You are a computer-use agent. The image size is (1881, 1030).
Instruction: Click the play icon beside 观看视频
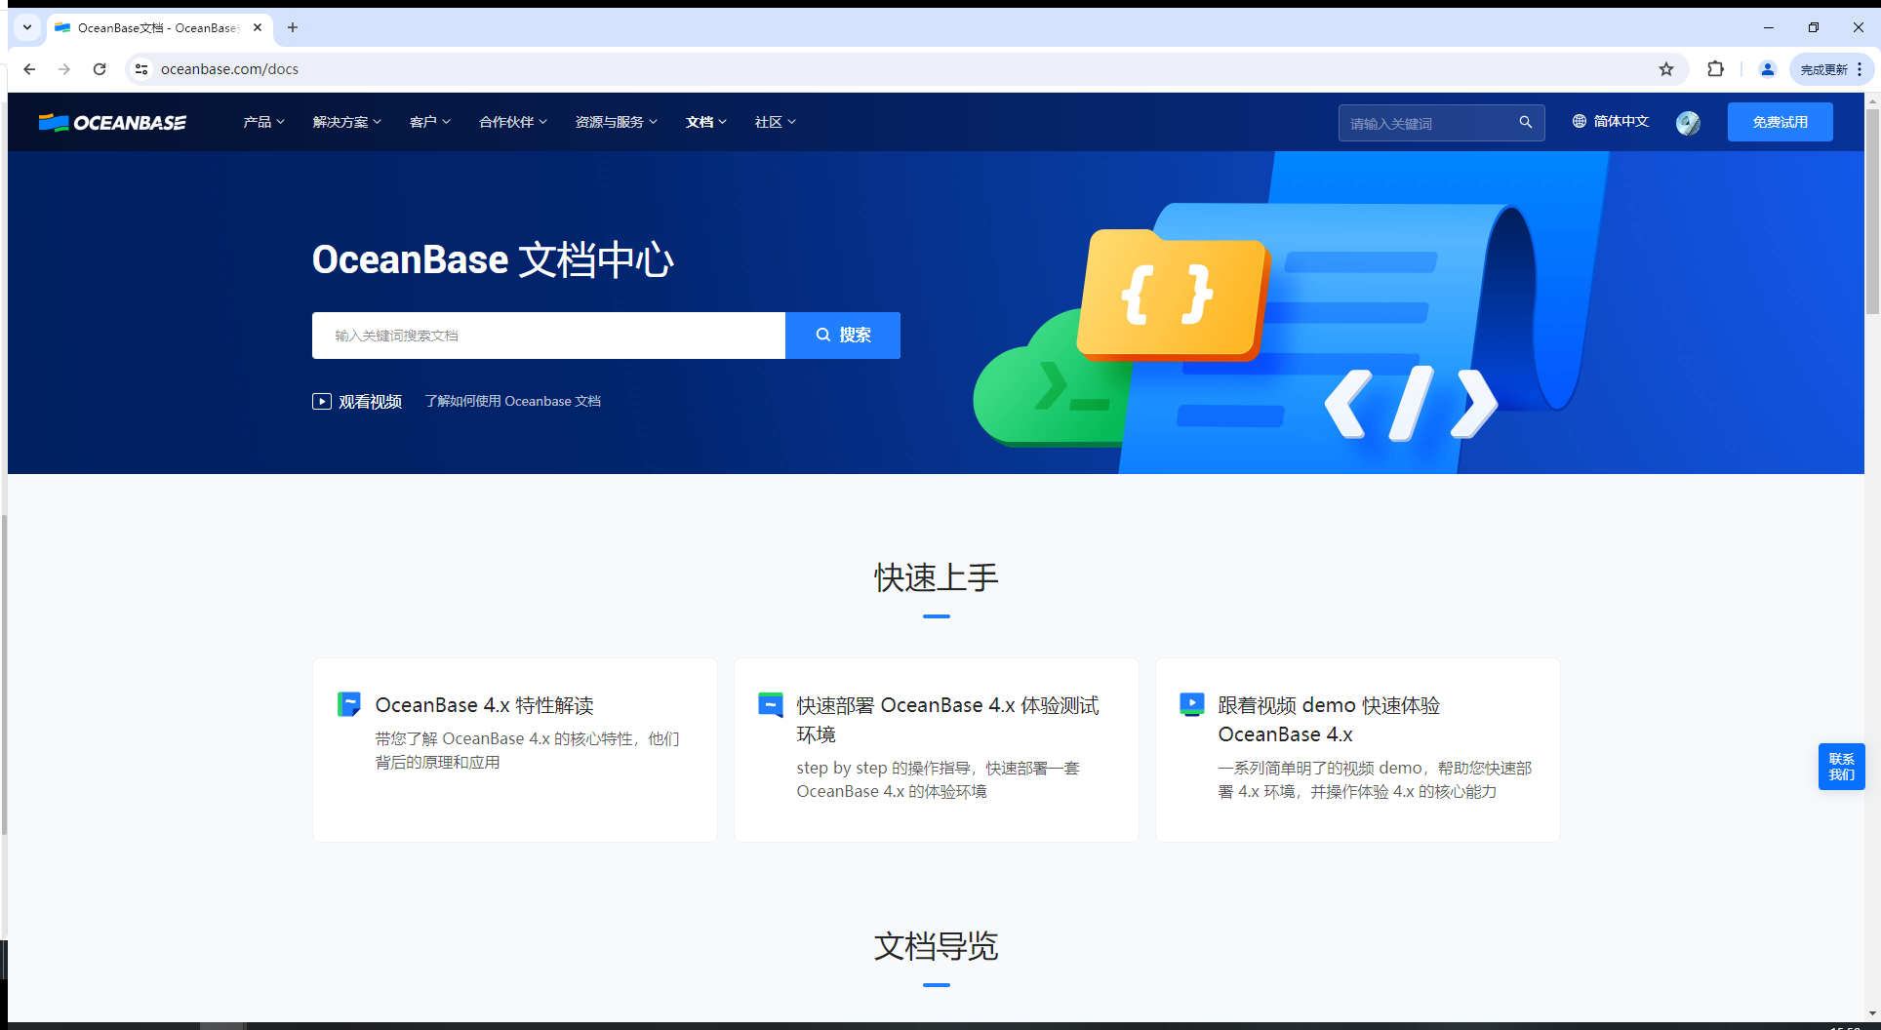point(322,401)
